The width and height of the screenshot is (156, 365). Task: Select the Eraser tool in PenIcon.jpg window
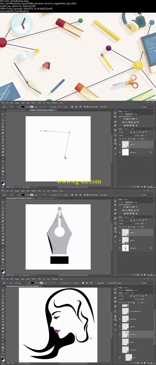coord(3,234)
